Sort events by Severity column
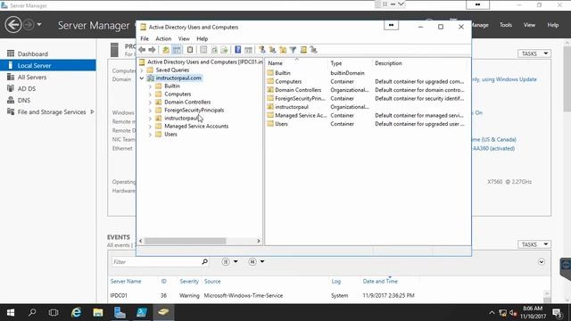 (x=189, y=282)
